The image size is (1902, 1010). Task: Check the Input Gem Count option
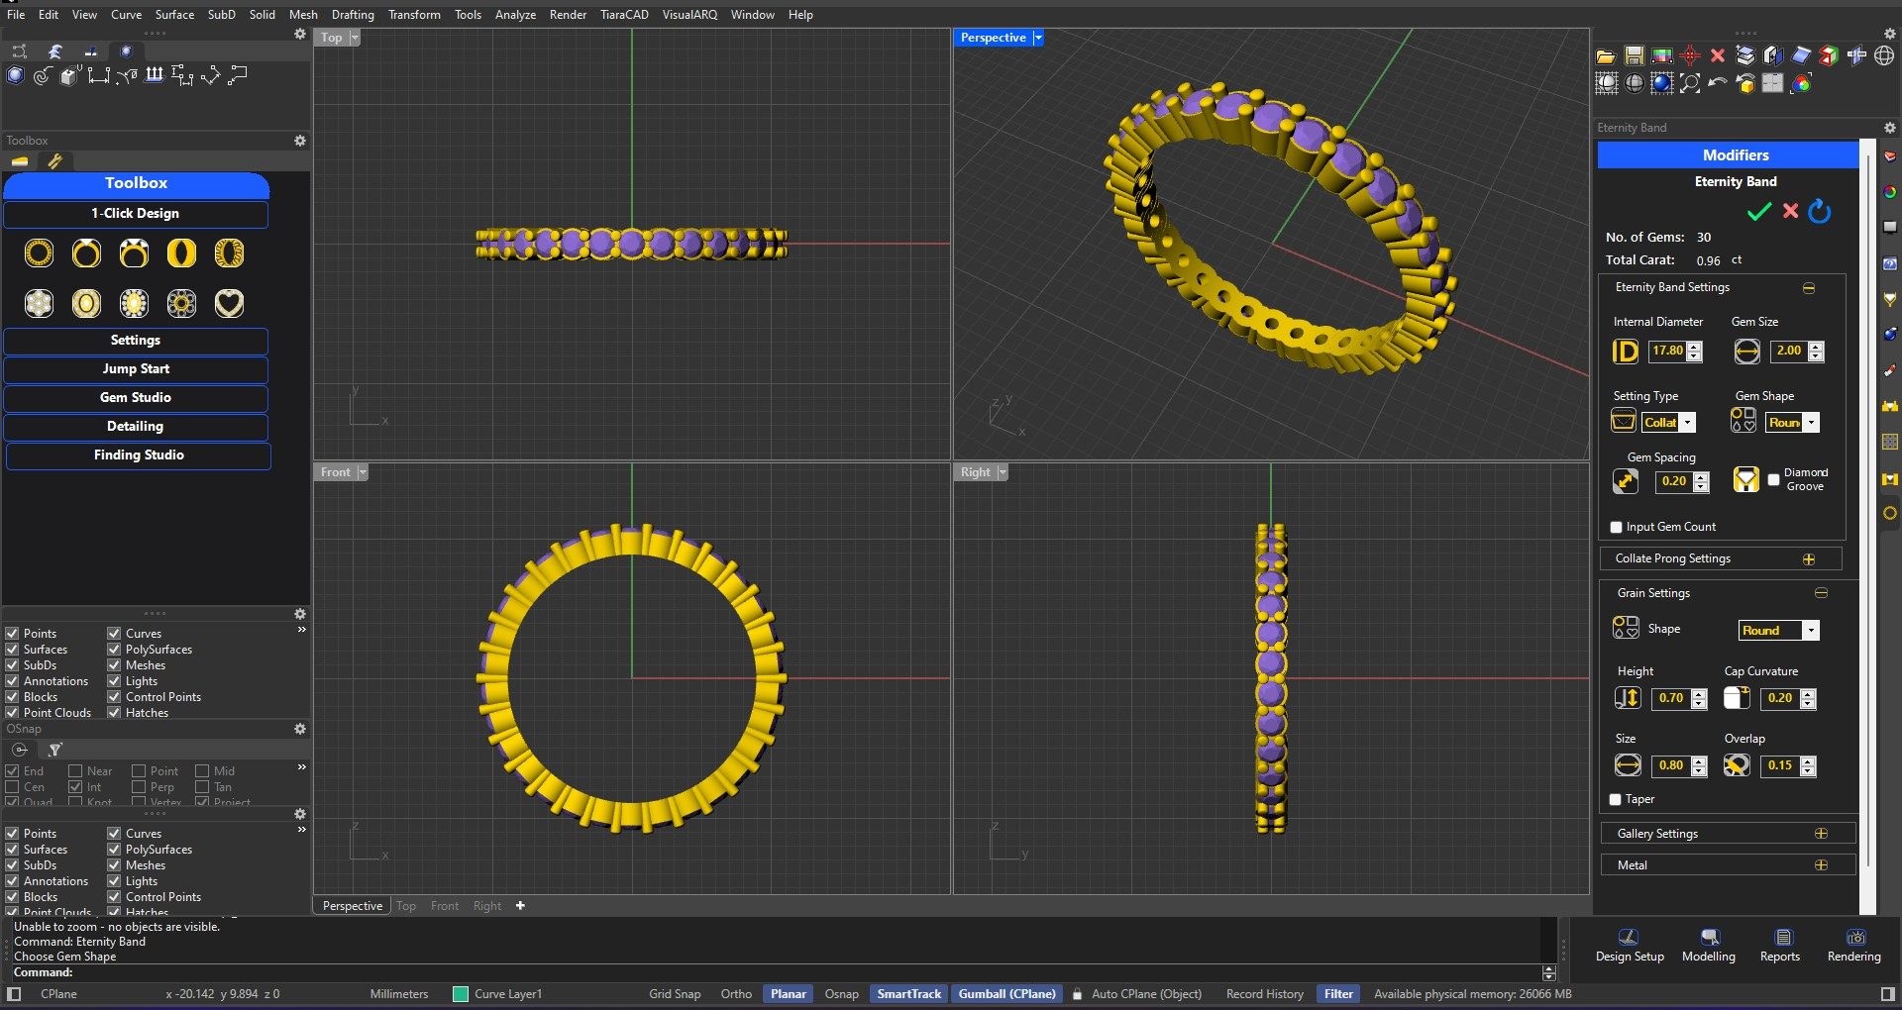(1617, 528)
